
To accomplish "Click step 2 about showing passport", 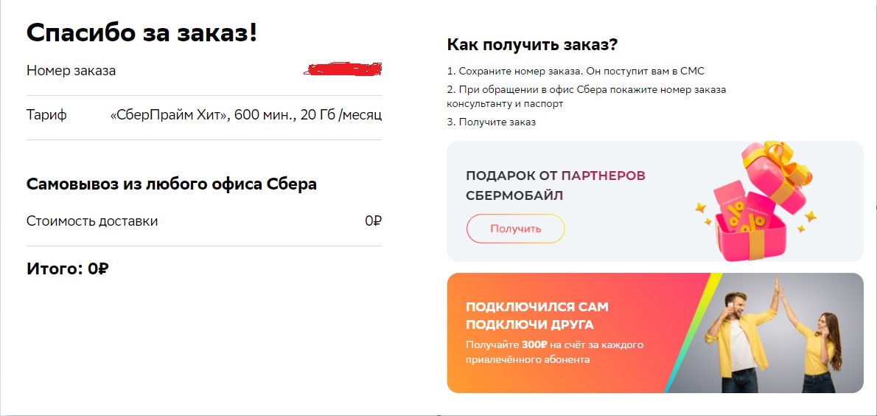I will coord(586,97).
